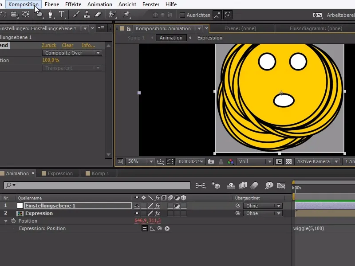355x266 pixels.
Task: Toggle the transparency grid in the viewer
Action: 288,161
